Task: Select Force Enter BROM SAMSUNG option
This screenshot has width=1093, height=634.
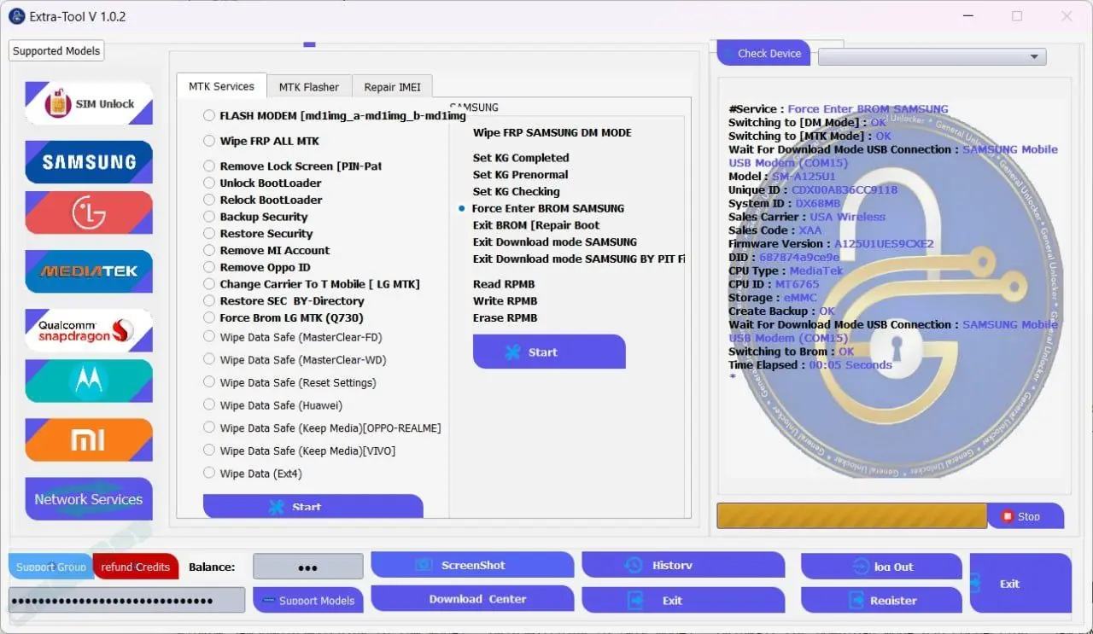Action: (541, 208)
